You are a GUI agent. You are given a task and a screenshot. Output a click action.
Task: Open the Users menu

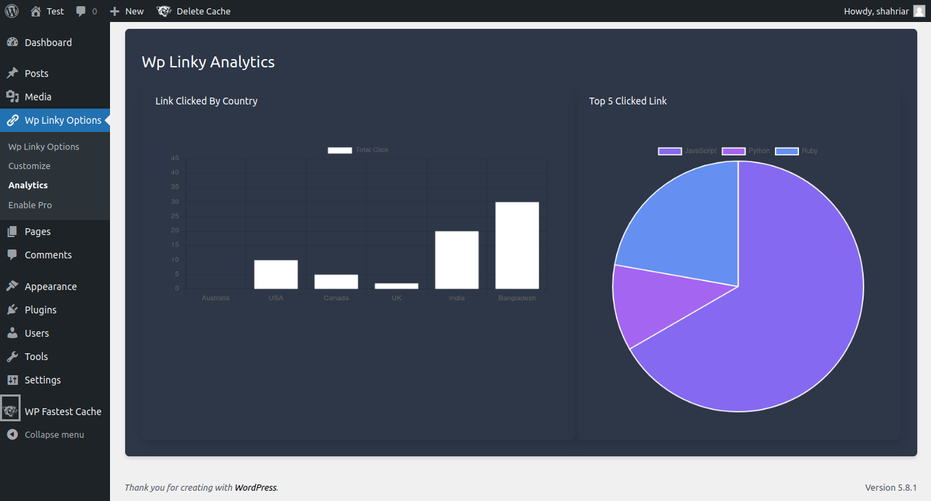tap(55, 333)
